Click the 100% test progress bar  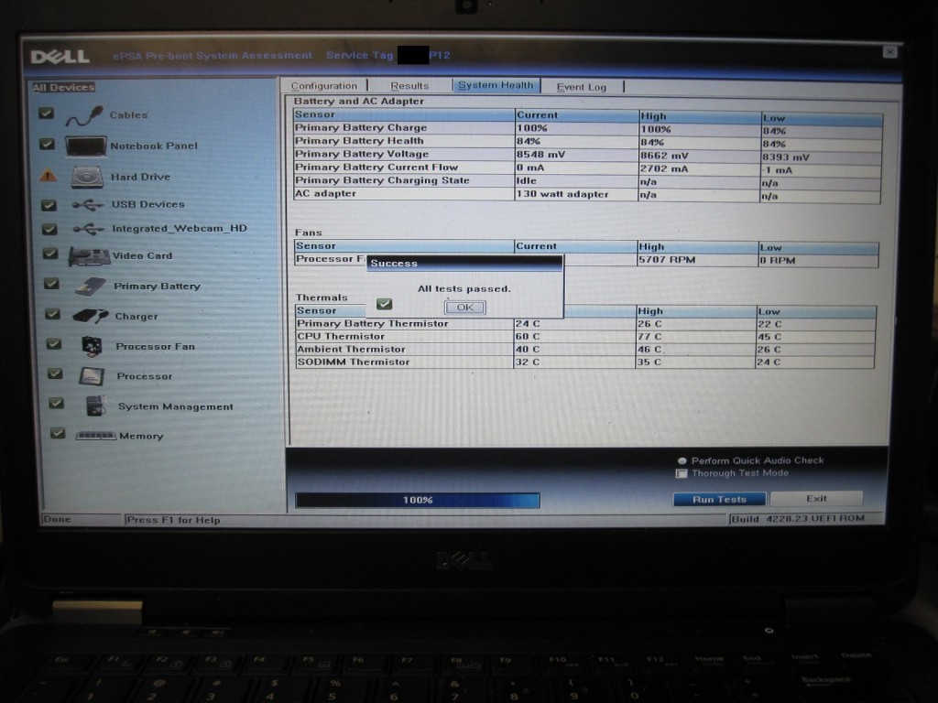418,500
